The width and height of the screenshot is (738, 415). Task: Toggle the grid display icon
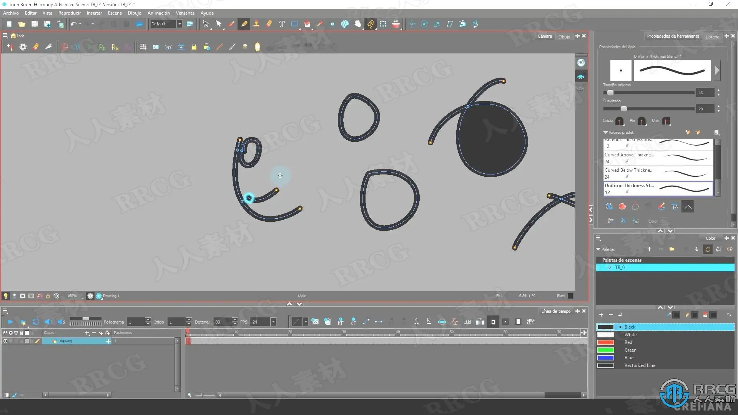[143, 47]
